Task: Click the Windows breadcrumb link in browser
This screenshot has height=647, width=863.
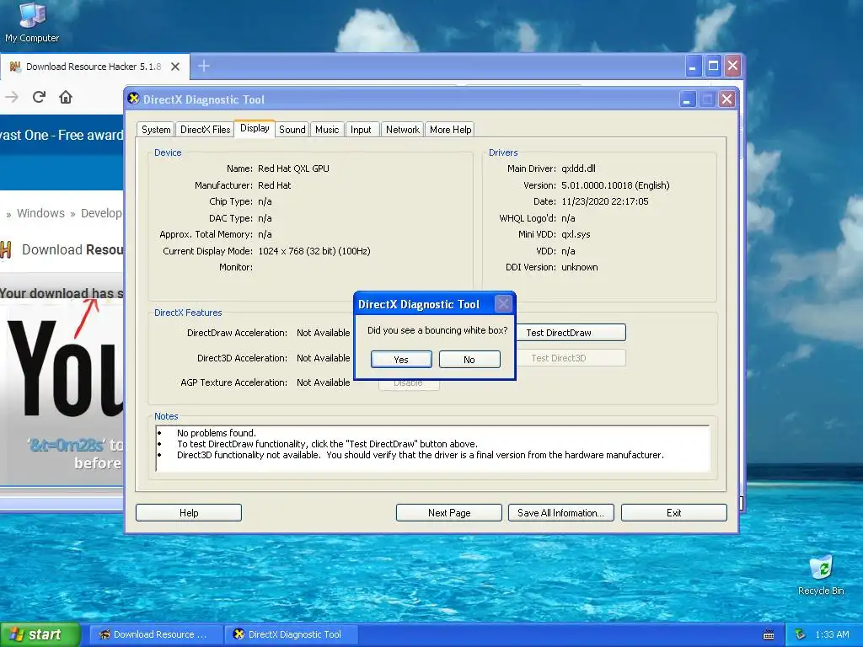Action: (x=40, y=213)
